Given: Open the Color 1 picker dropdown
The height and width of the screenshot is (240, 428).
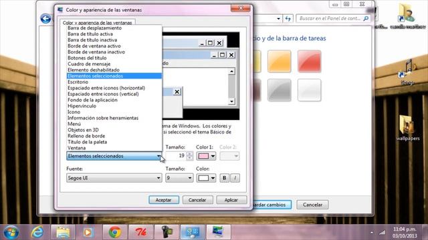Looking at the screenshot, I should pos(206,156).
